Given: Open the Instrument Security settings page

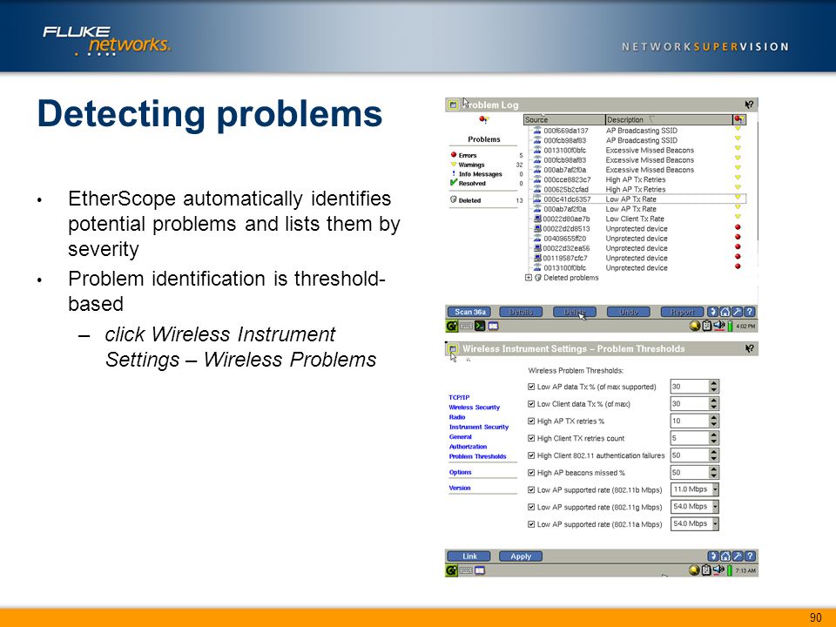Looking at the screenshot, I should (478, 427).
